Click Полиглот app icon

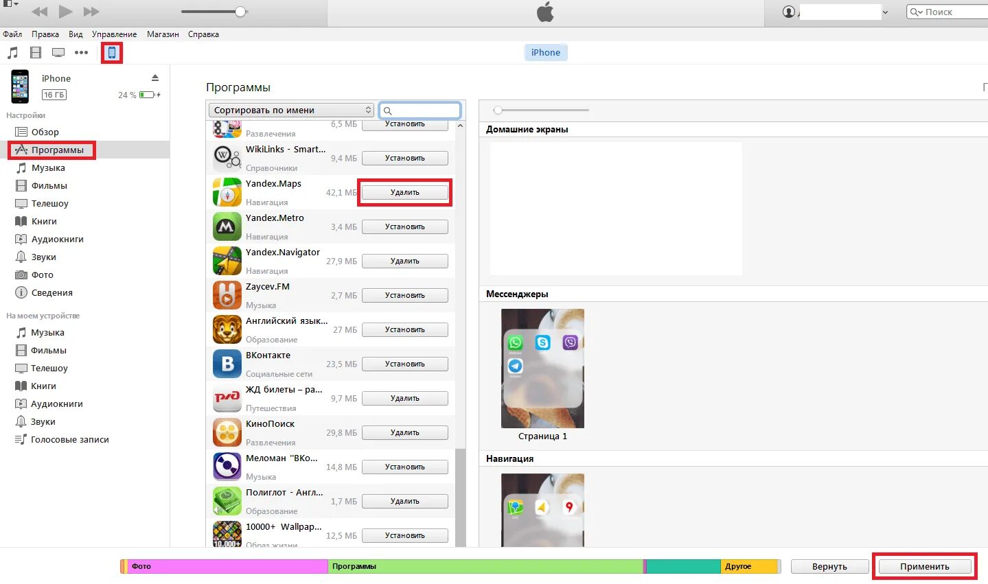pos(227,501)
